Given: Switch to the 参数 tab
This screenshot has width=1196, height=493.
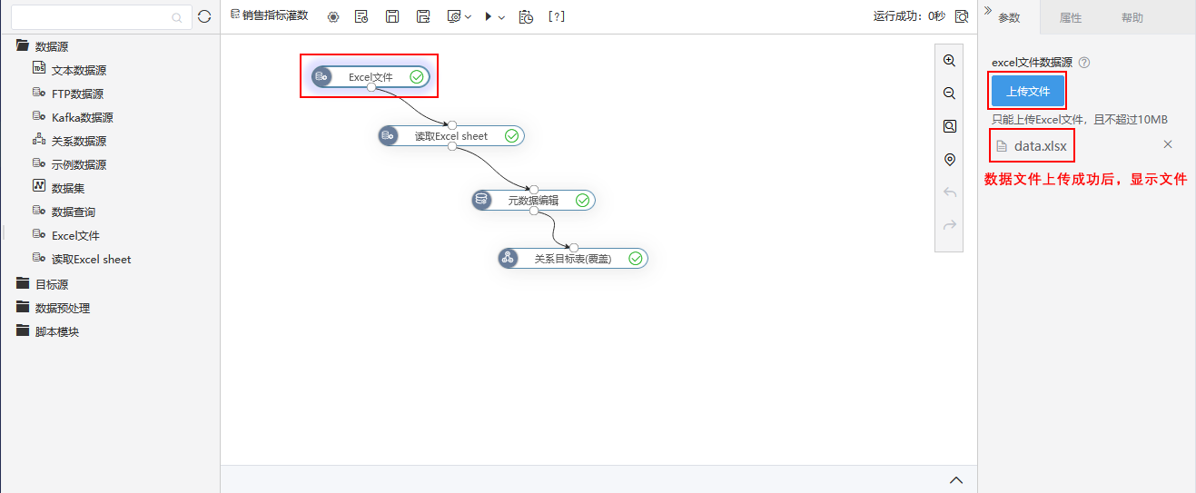Looking at the screenshot, I should (1010, 18).
